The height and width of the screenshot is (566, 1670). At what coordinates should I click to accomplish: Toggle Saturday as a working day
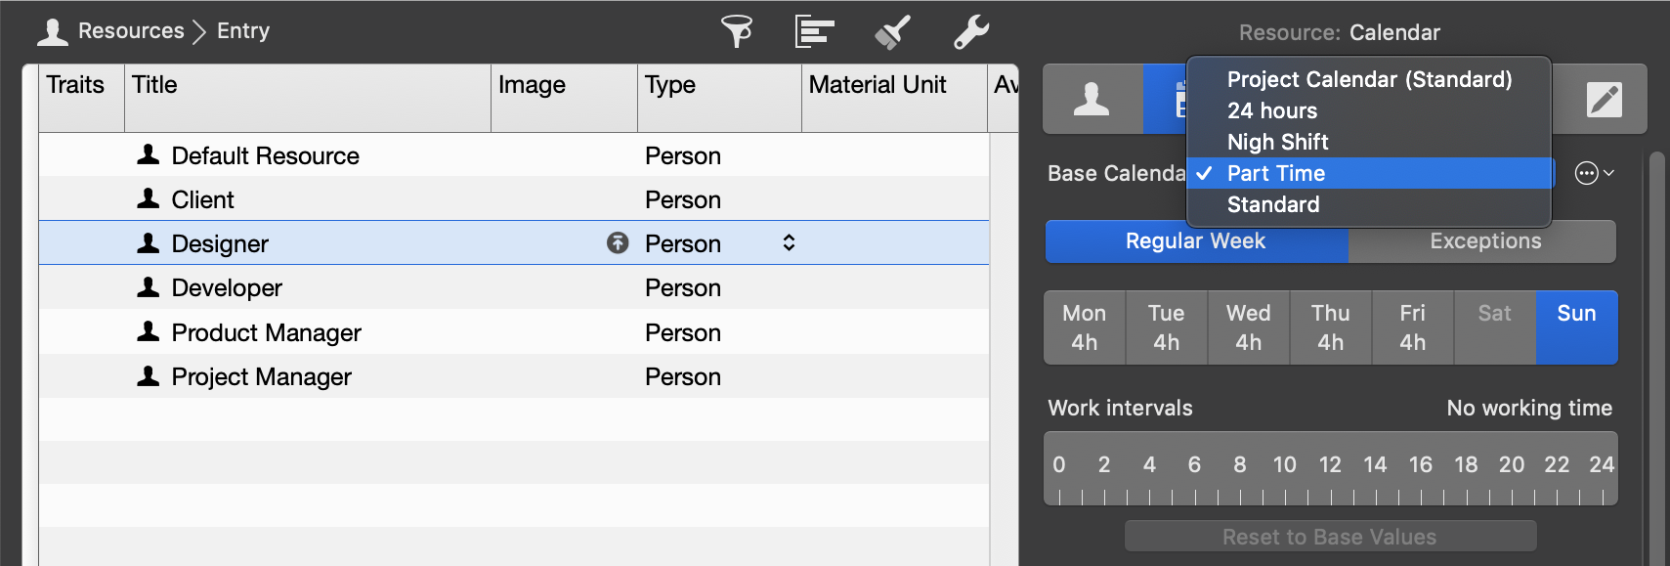1494,327
